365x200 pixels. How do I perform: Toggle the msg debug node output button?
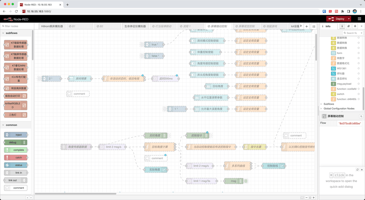[246, 181]
